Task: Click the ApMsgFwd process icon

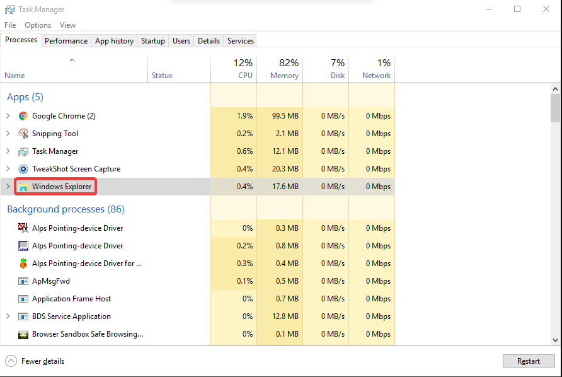Action: (x=23, y=281)
